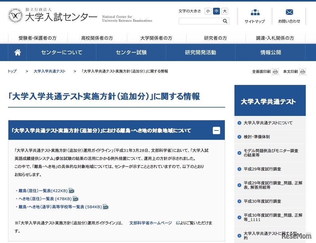Click PDF icon beside へき地(居住)一覧表
The width and height of the screenshot is (316, 243).
[x=75, y=199]
